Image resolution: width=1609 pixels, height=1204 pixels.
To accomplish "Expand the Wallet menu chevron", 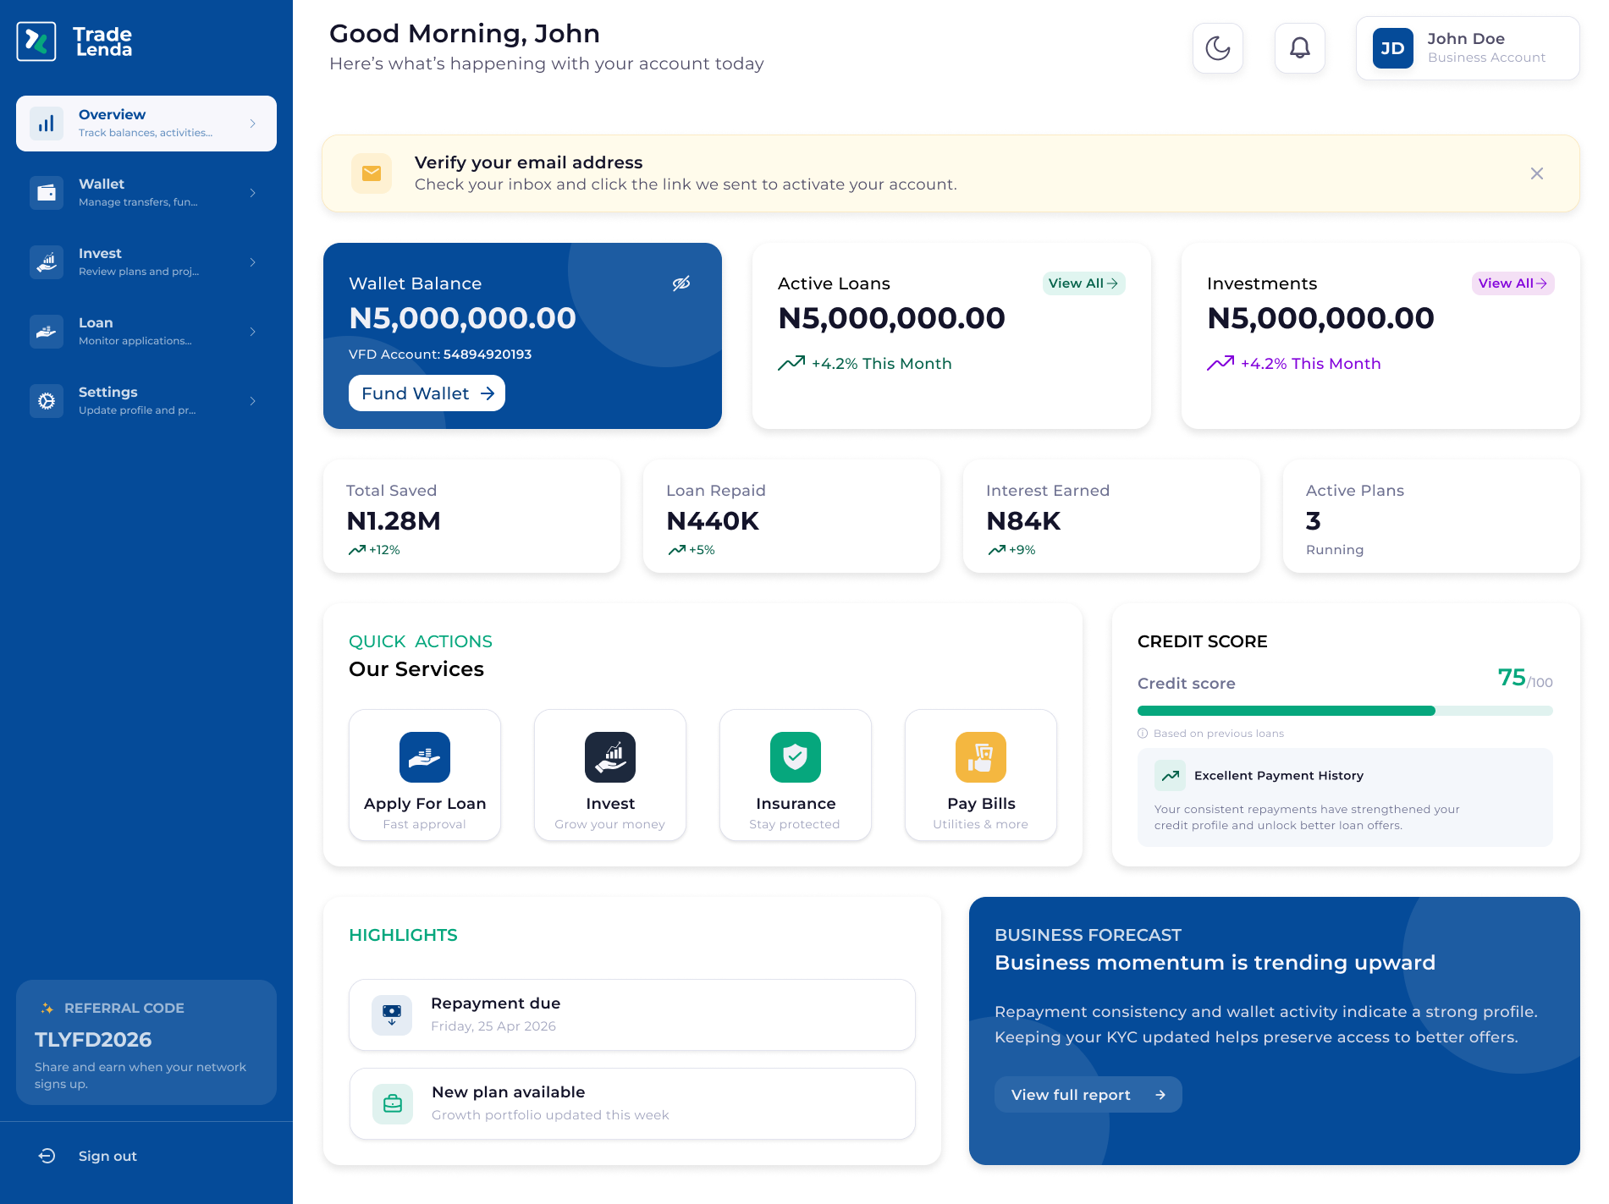I will coord(252,193).
